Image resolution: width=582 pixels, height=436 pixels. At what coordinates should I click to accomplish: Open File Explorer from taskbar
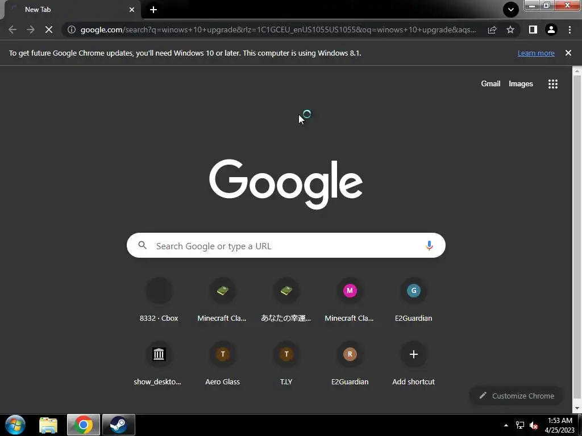tap(48, 425)
